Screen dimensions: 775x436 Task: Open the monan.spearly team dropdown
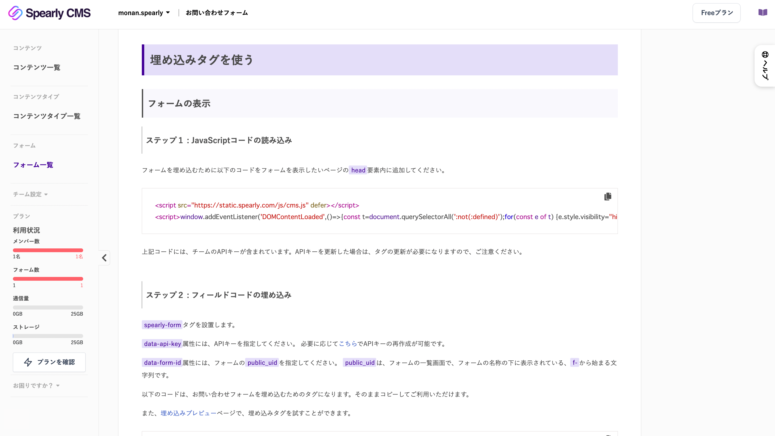pyautogui.click(x=144, y=13)
